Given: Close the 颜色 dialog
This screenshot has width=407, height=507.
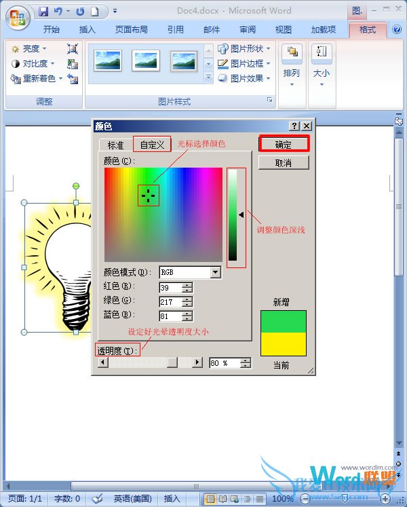Looking at the screenshot, I should click(x=307, y=126).
